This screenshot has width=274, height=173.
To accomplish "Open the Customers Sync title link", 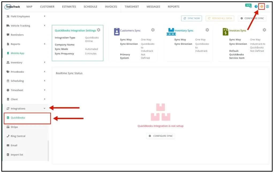I will tap(130, 31).
